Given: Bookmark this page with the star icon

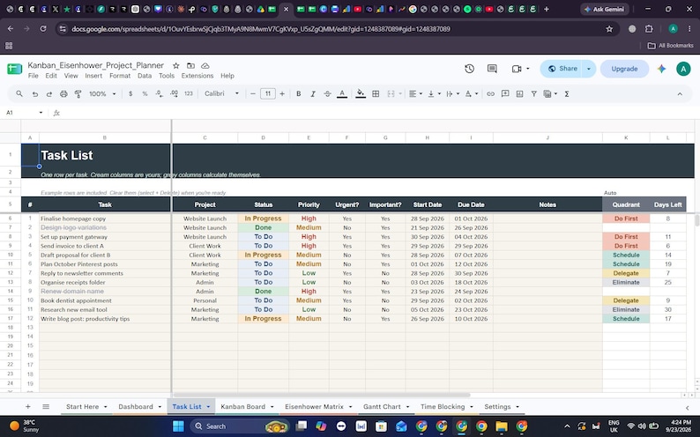Looking at the screenshot, I should coord(609,29).
